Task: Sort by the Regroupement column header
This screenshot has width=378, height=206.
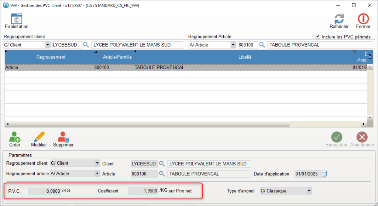Action: tap(51, 57)
